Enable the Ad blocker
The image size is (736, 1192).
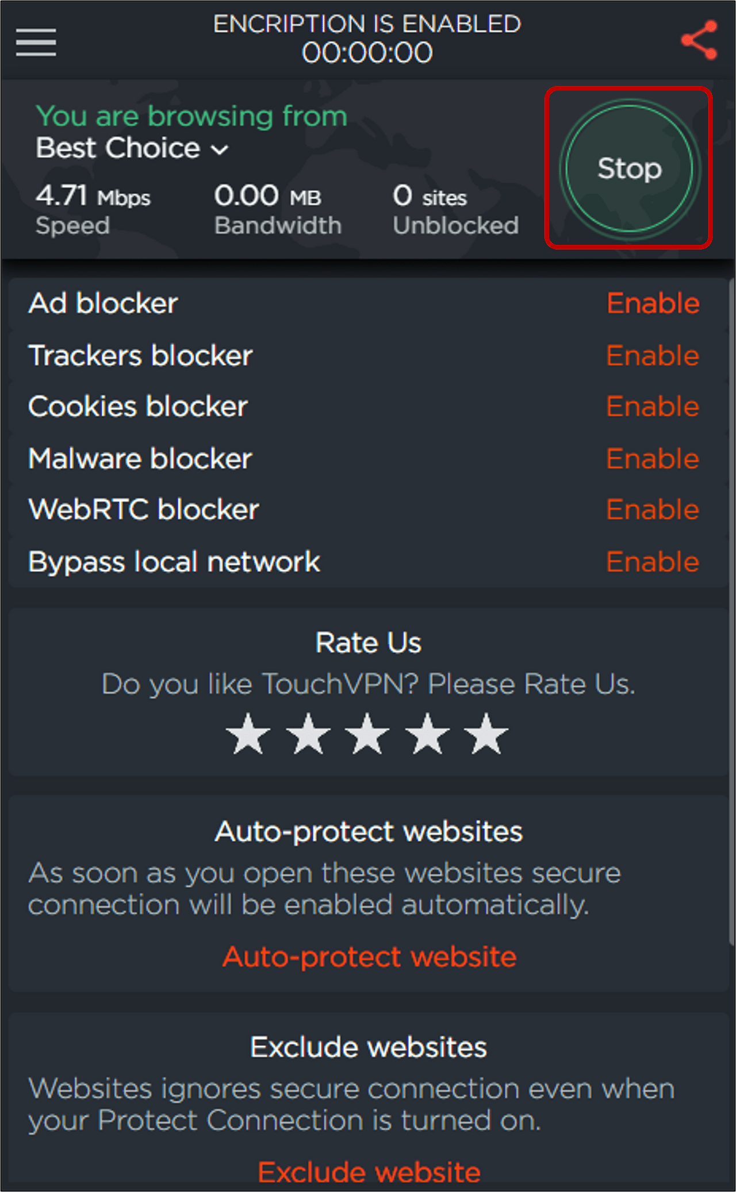653,303
